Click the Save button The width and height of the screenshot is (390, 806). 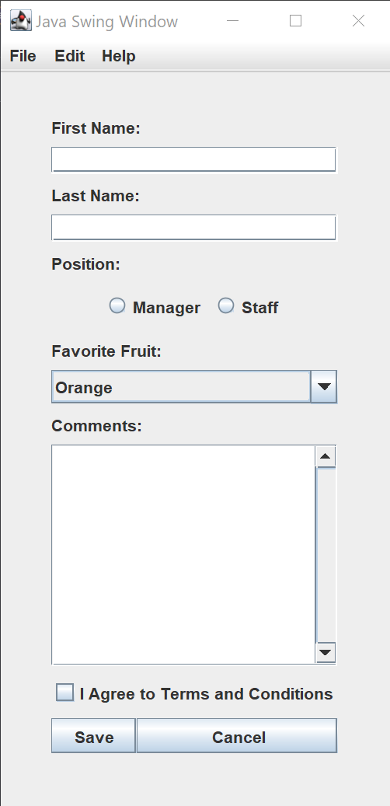tap(93, 735)
